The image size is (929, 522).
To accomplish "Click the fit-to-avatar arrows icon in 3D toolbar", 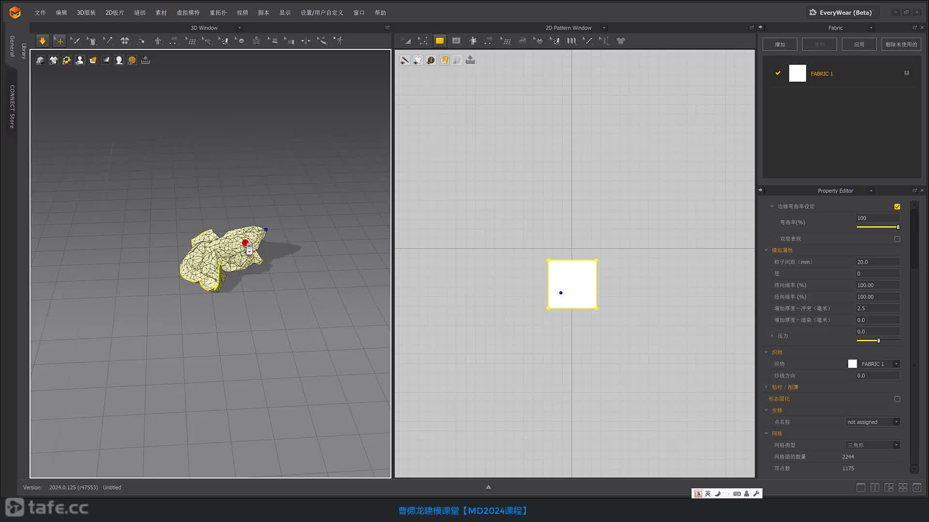I will pos(306,41).
